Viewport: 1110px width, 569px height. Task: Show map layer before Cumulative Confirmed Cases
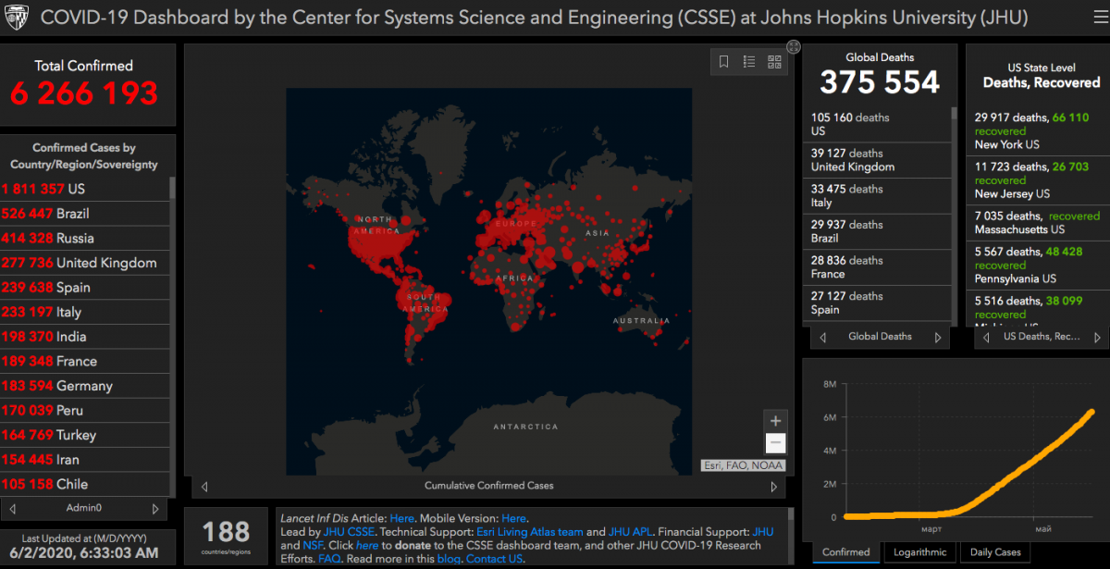[204, 486]
